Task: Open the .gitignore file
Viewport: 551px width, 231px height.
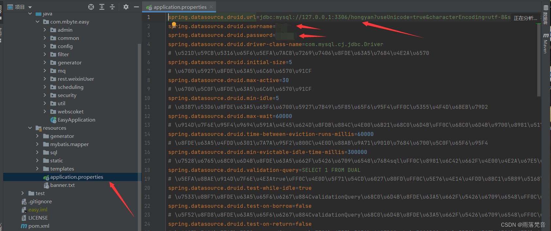Action: (40, 201)
